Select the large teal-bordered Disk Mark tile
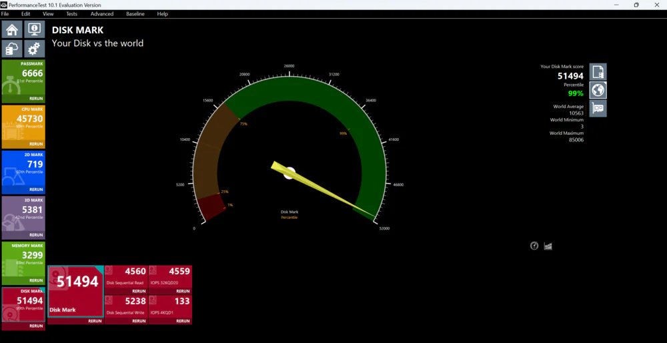This screenshot has height=343, width=667. click(x=76, y=292)
